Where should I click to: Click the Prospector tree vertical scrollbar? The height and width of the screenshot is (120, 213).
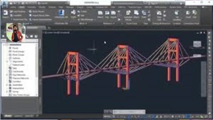pyautogui.click(x=37, y=61)
